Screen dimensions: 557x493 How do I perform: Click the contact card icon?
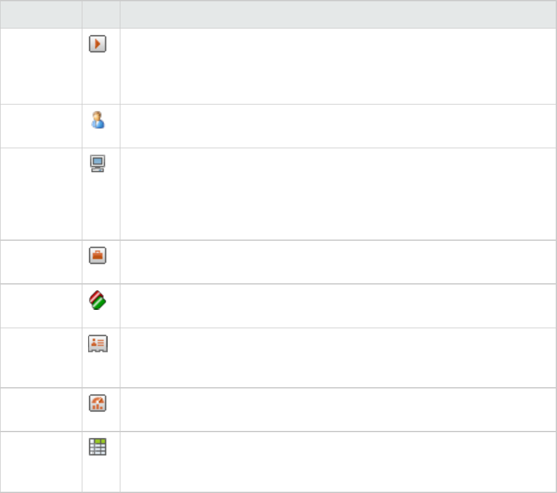pyautogui.click(x=98, y=343)
